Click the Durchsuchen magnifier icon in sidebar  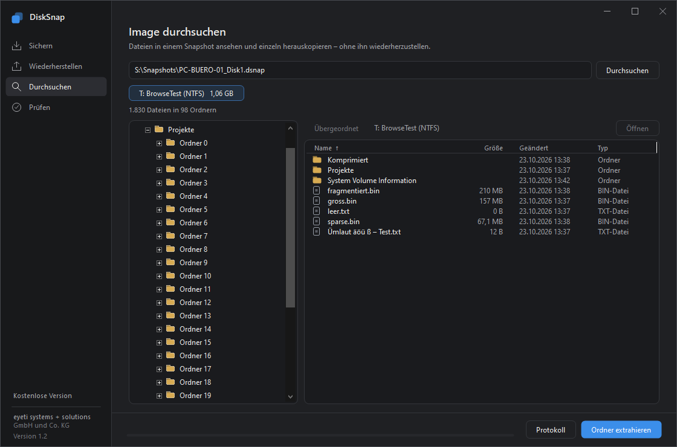coord(16,87)
